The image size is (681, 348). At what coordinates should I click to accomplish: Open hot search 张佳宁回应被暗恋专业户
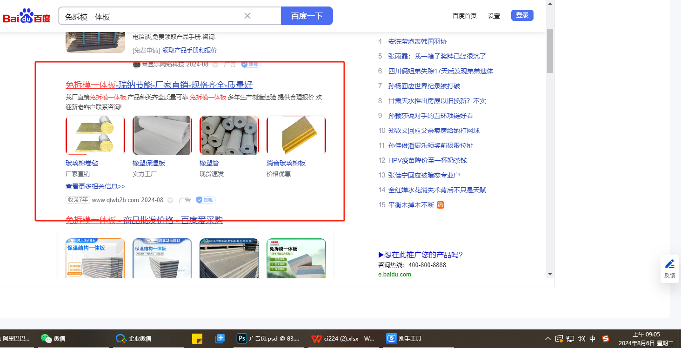pyautogui.click(x=424, y=175)
